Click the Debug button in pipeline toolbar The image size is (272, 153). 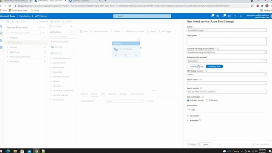[151, 31]
